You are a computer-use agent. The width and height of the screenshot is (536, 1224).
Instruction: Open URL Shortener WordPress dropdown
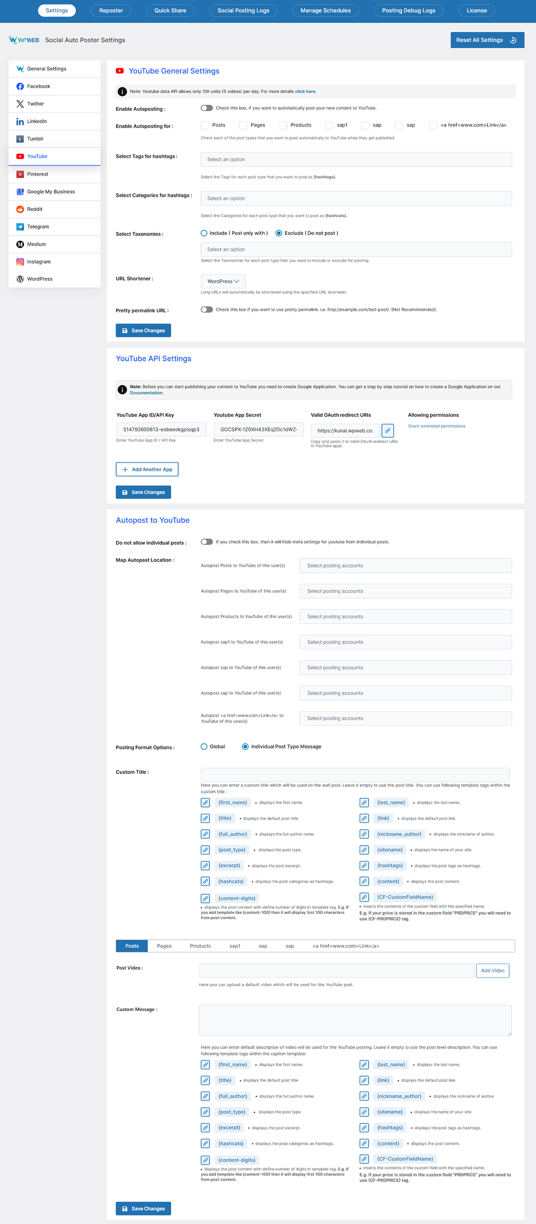tap(223, 281)
